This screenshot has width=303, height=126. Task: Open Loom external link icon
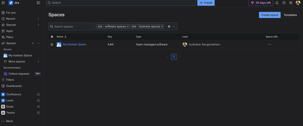tap(38, 100)
